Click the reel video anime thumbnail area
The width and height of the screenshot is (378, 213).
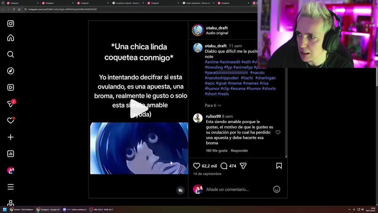pyautogui.click(x=139, y=148)
